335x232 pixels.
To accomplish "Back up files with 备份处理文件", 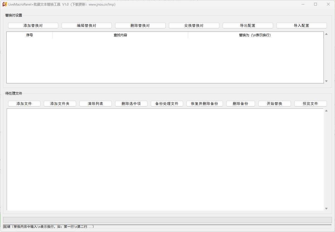I will click(x=167, y=103).
